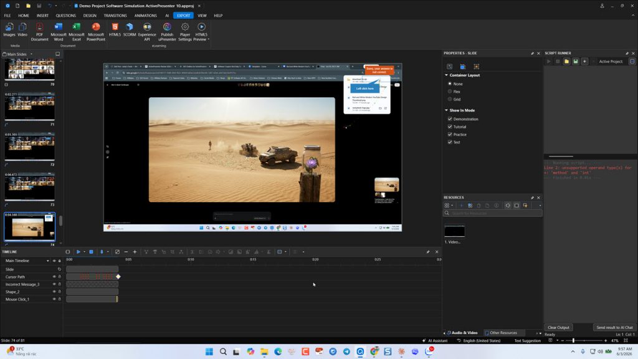Click the New Project icon in title bar

click(17, 6)
